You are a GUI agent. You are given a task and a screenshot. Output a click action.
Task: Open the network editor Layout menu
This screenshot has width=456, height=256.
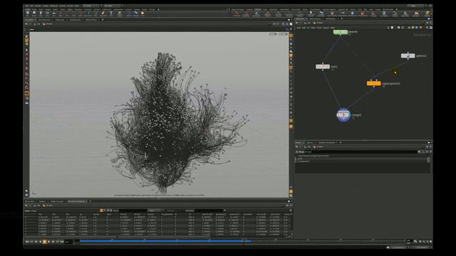326,28
